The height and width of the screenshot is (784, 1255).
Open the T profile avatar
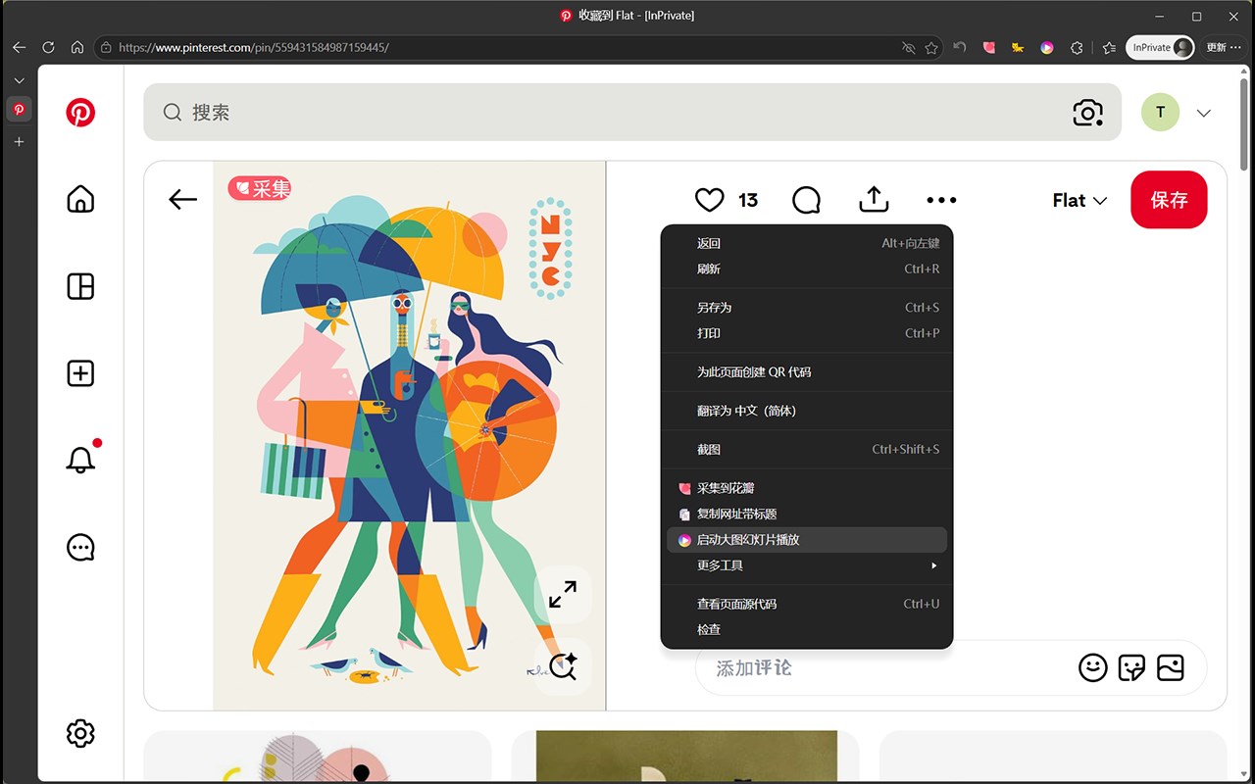(1161, 113)
